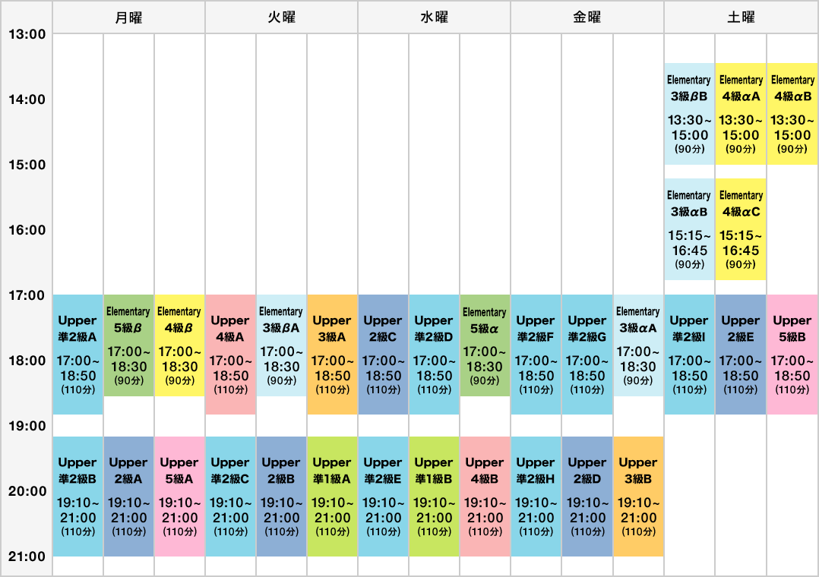The height and width of the screenshot is (577, 819).
Task: Choose the Upper 準1級B evening class
Action: tap(434, 497)
